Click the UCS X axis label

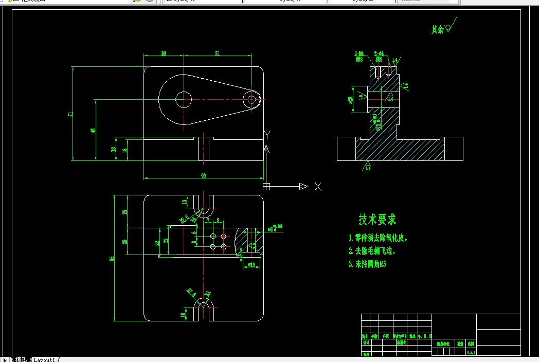click(x=318, y=187)
